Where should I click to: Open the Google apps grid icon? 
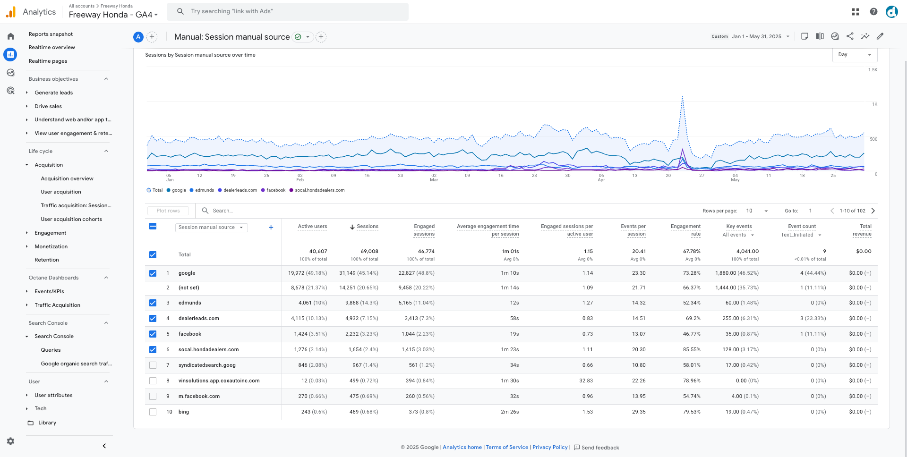click(856, 12)
